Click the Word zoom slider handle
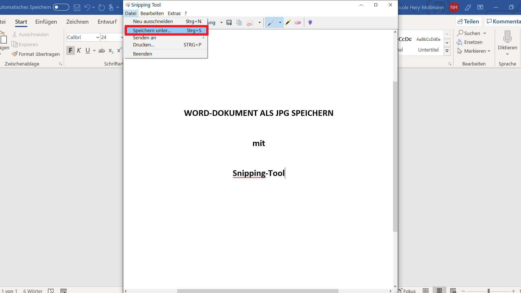This screenshot has width=521, height=293. coord(489,291)
